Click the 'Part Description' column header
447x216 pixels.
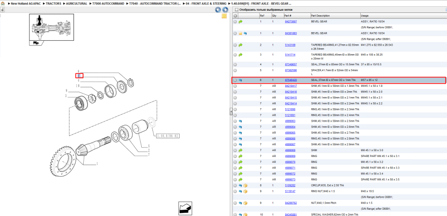pos(320,16)
